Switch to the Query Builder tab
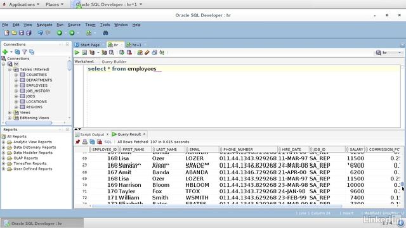The width and height of the screenshot is (406, 228). [x=114, y=61]
